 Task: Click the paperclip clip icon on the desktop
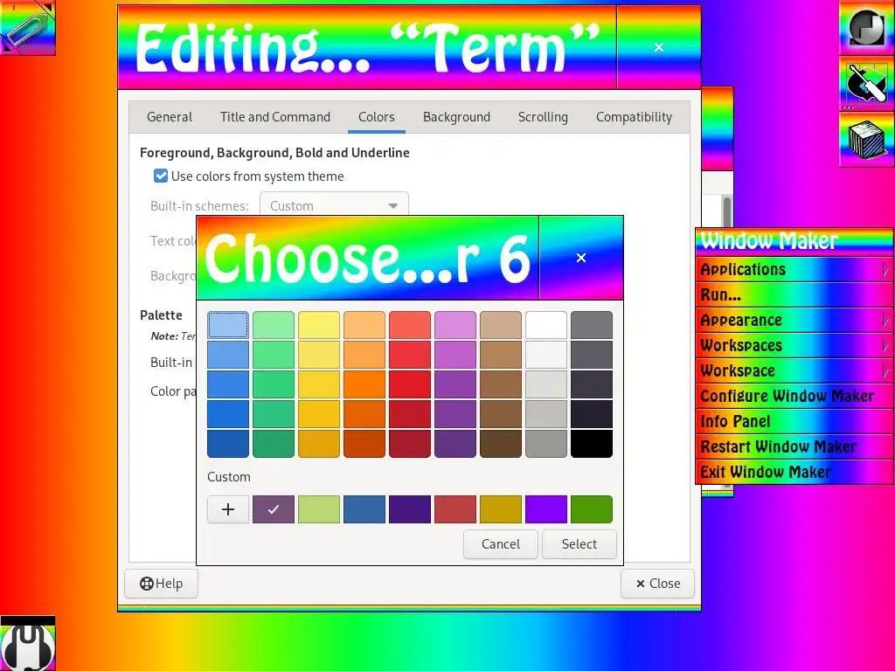[27, 27]
